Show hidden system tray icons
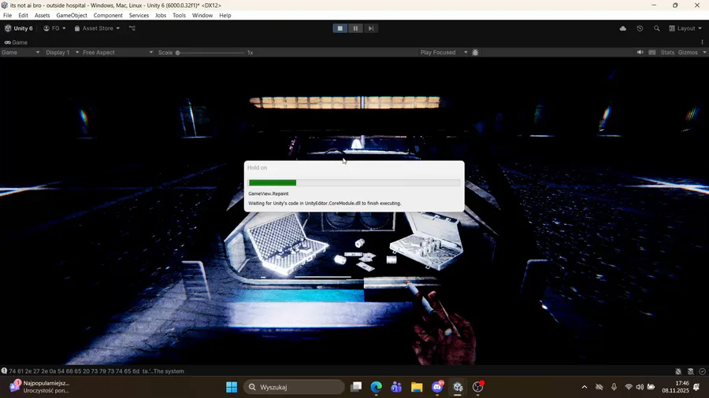The image size is (709, 398). pyautogui.click(x=585, y=387)
